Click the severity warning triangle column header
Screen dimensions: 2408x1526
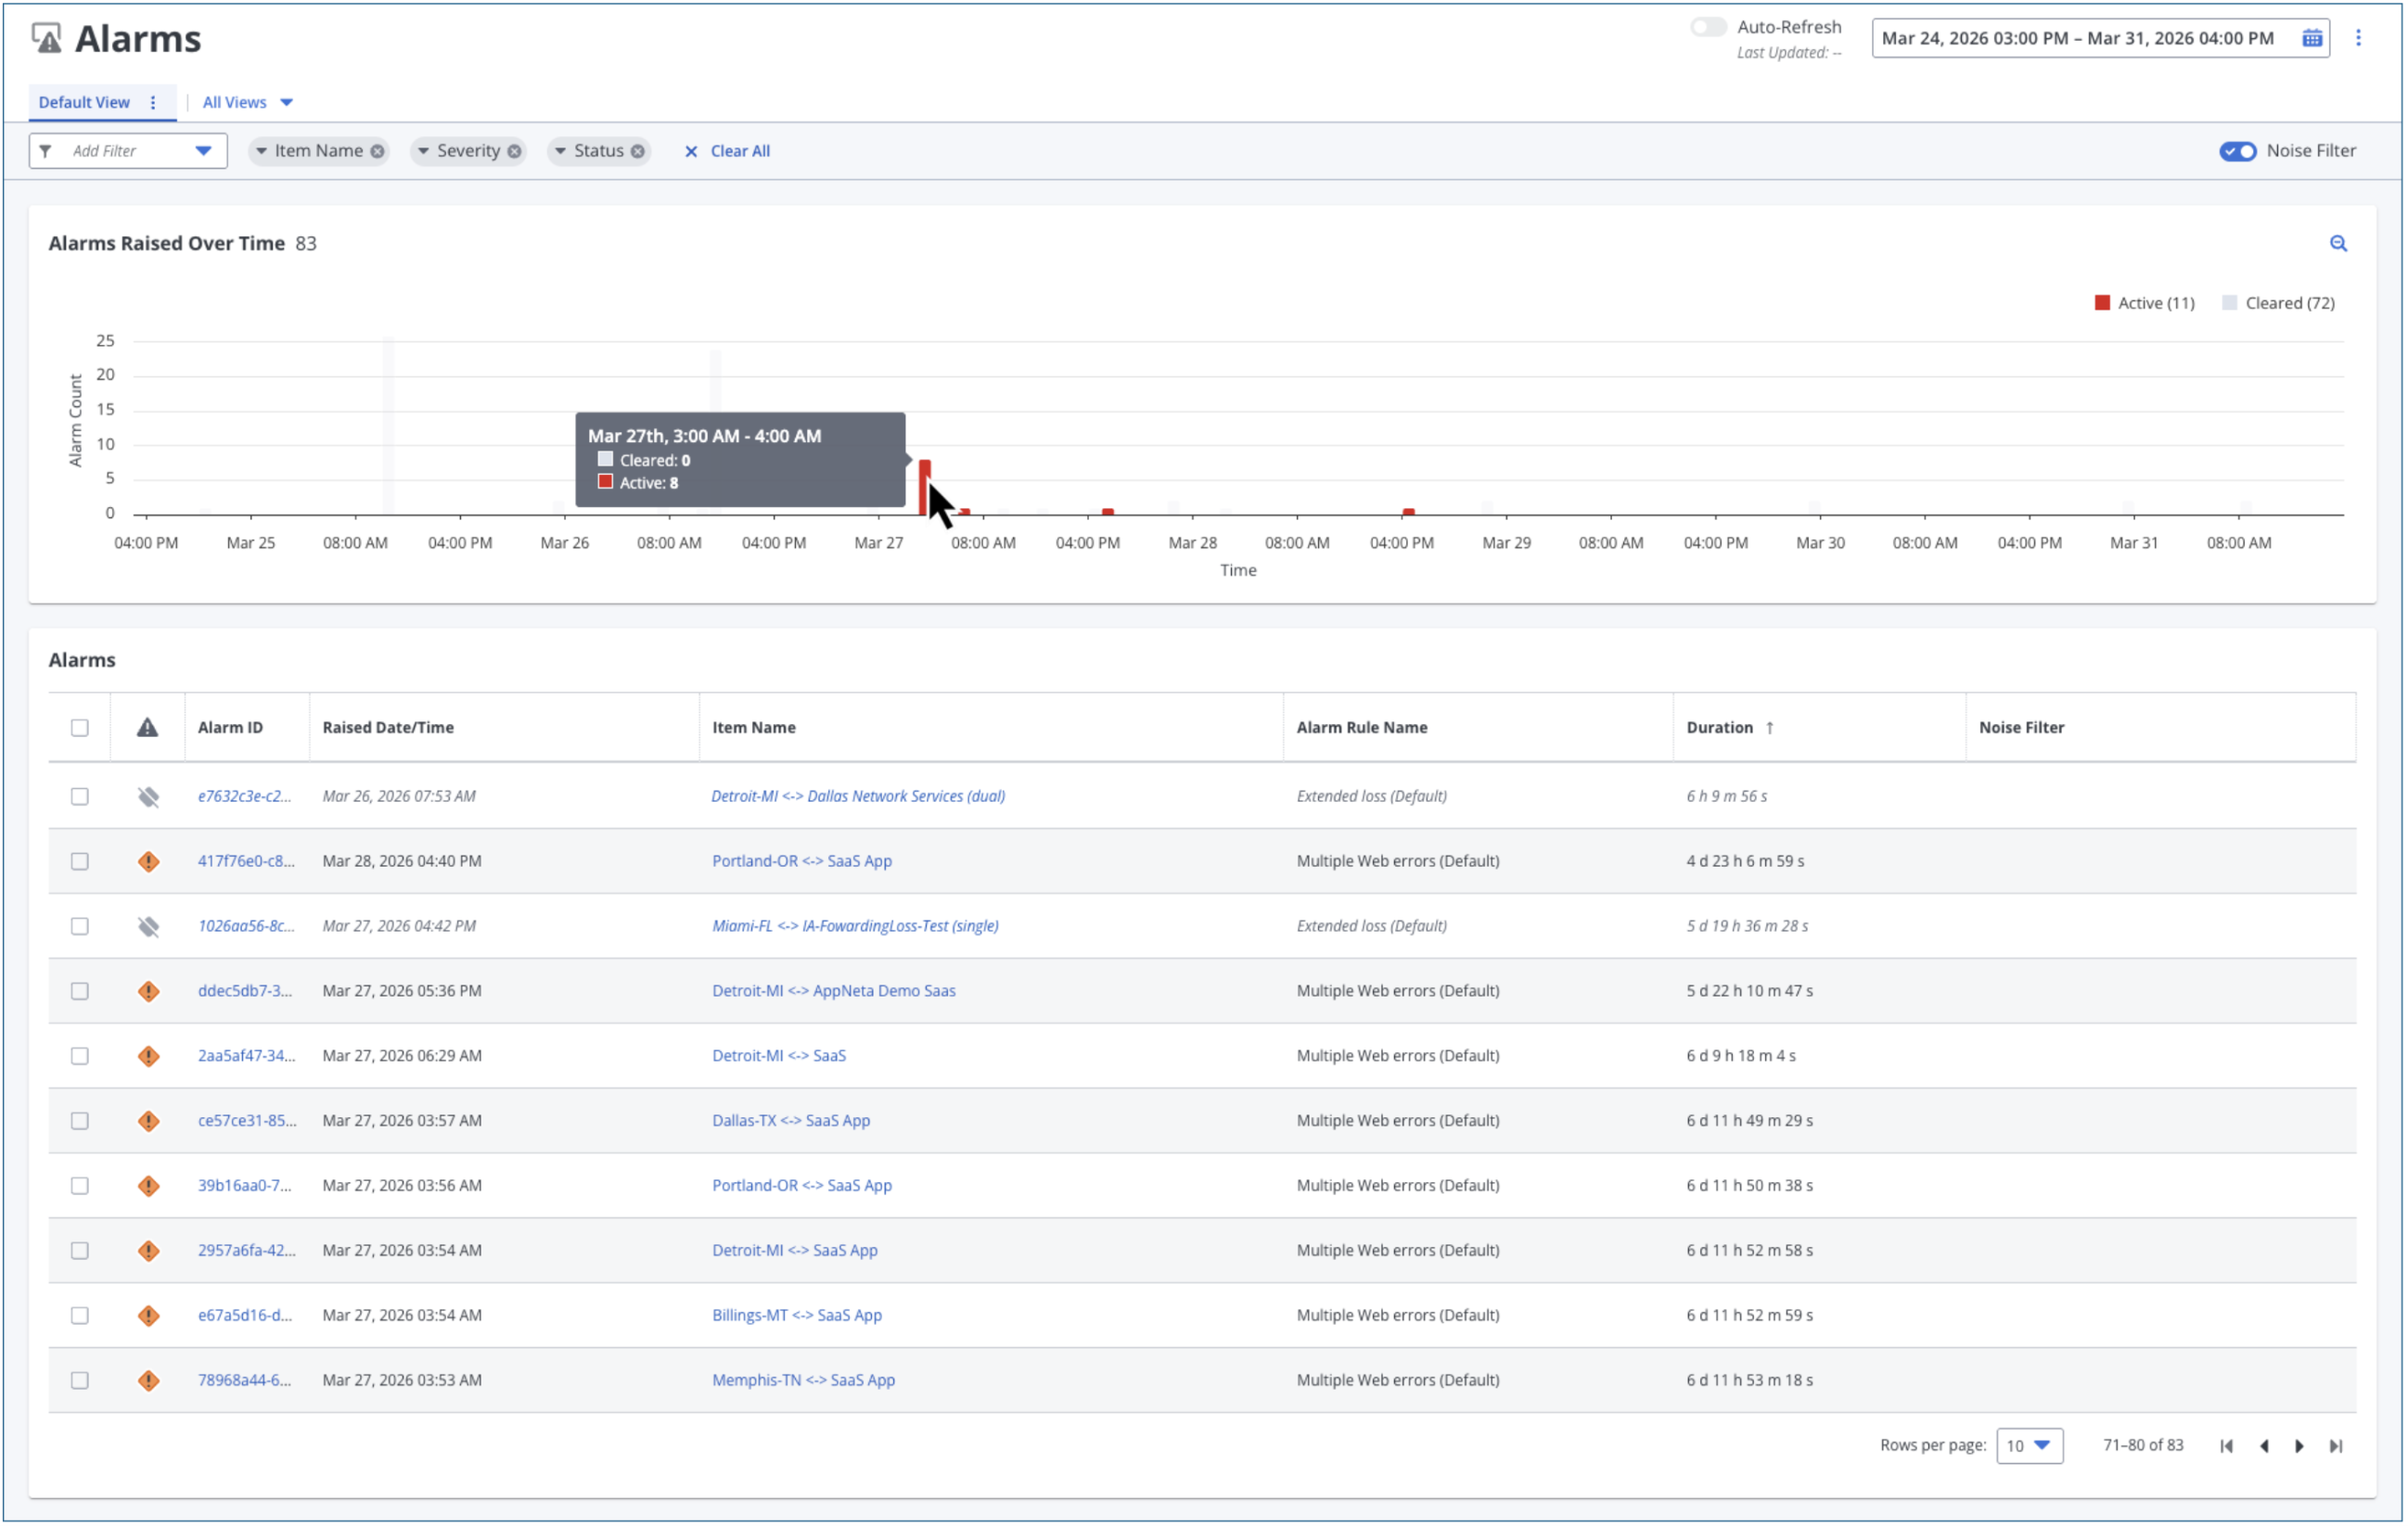[147, 728]
